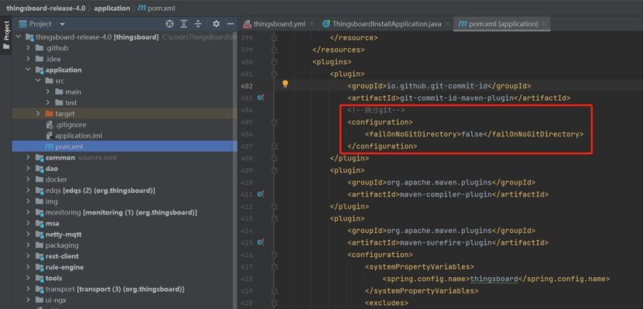Select the rest-client module
Screen dimensions: 644x309
click(x=125, y=256)
